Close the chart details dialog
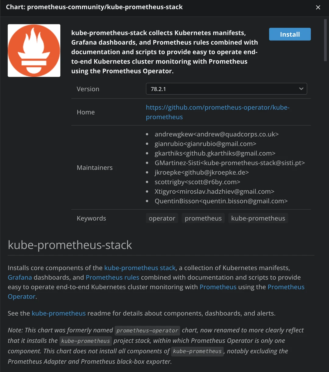This screenshot has width=329, height=372. tap(318, 7)
